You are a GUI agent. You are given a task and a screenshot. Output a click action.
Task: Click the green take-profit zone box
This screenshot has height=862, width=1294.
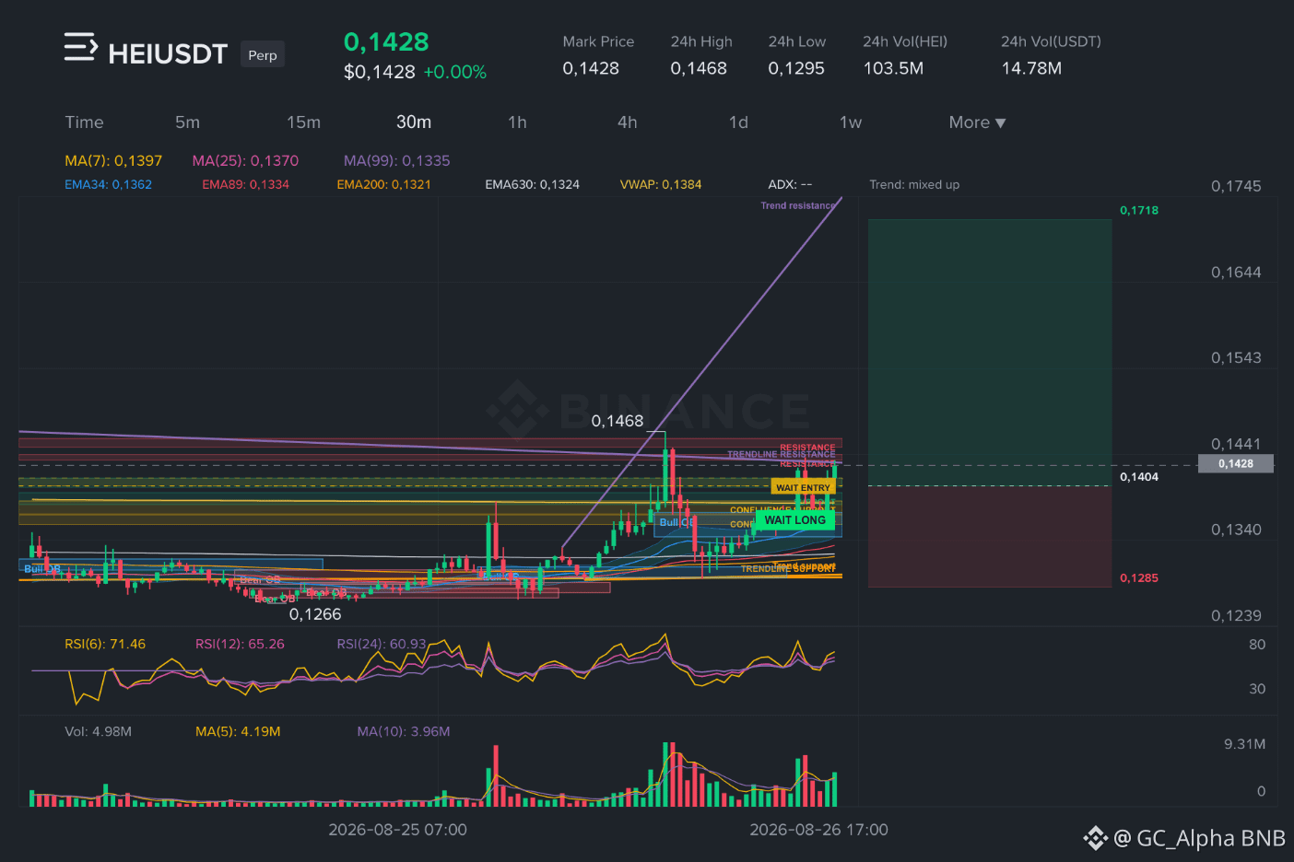[x=990, y=352]
